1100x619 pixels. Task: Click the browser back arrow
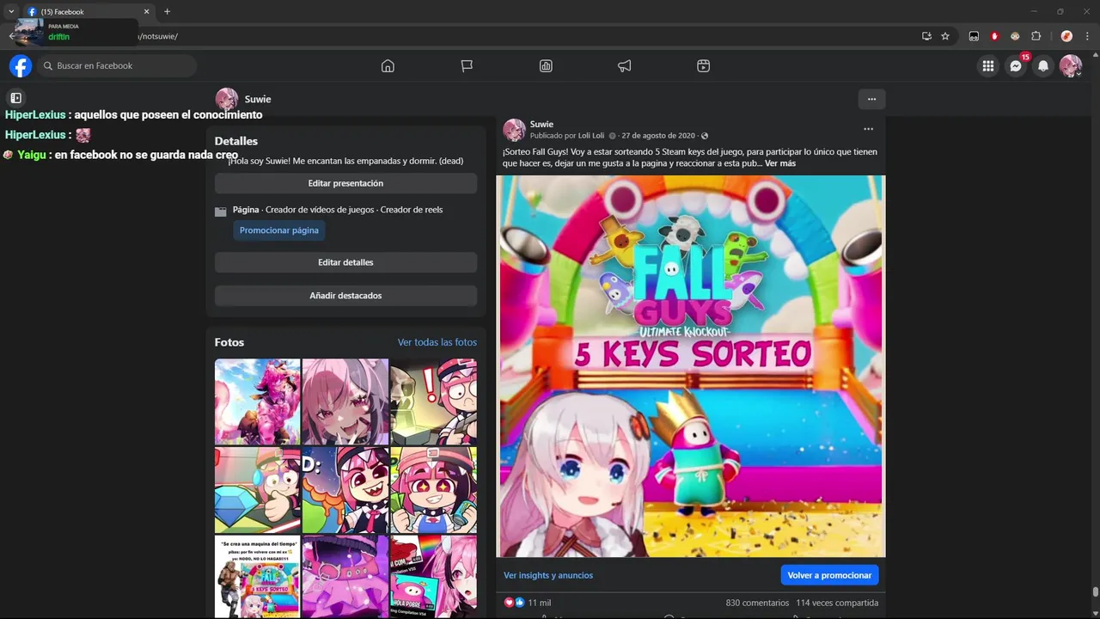(x=10, y=36)
